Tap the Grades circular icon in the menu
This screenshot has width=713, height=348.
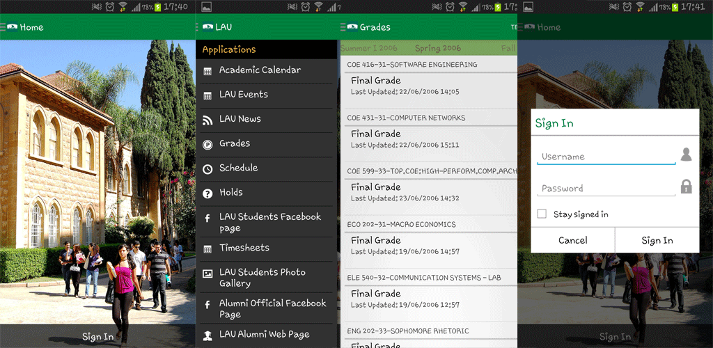[207, 145]
